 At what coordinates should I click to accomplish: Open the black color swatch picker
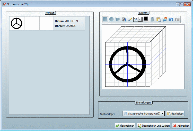tap(146, 19)
